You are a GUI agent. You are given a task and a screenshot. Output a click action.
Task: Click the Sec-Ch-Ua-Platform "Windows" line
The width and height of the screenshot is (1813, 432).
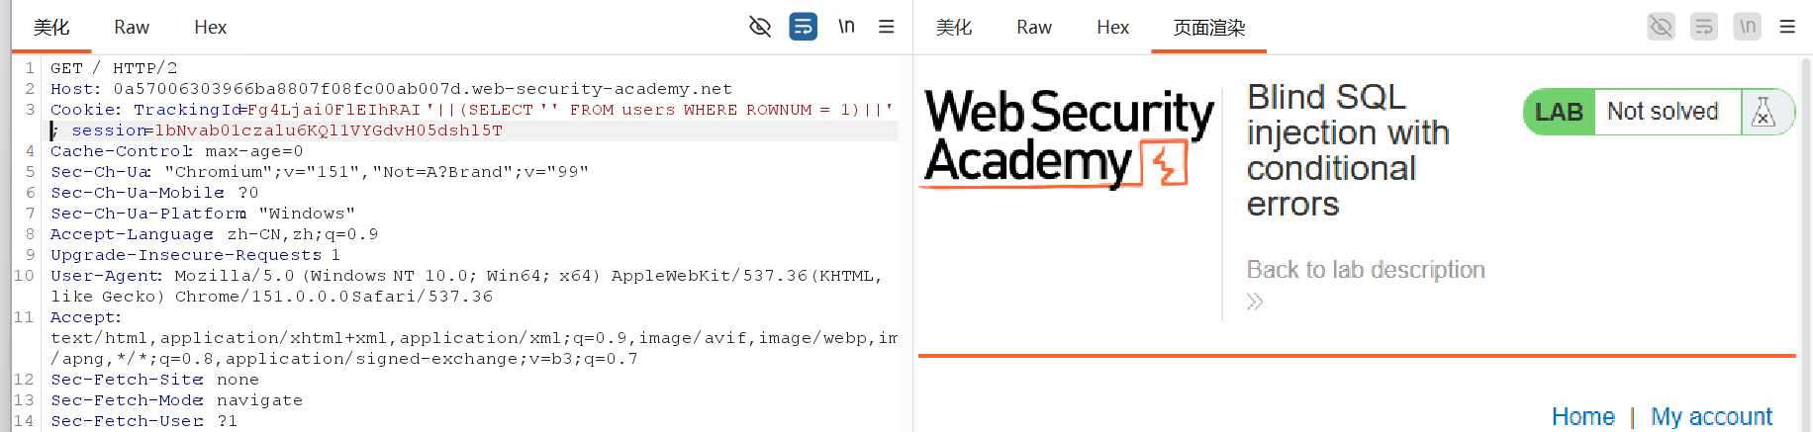[203, 214]
